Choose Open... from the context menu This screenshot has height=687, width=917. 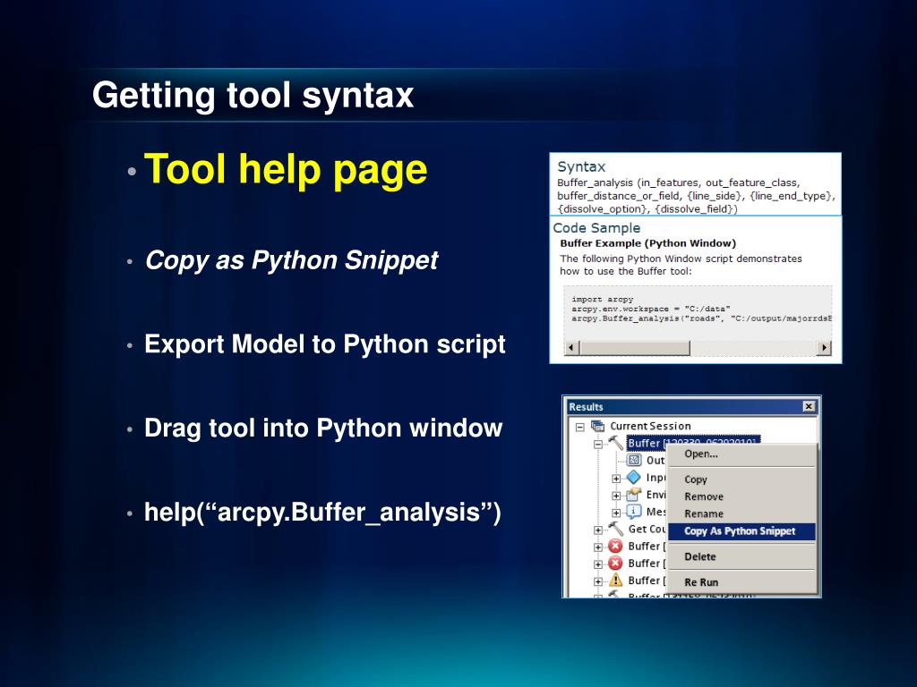(741, 454)
